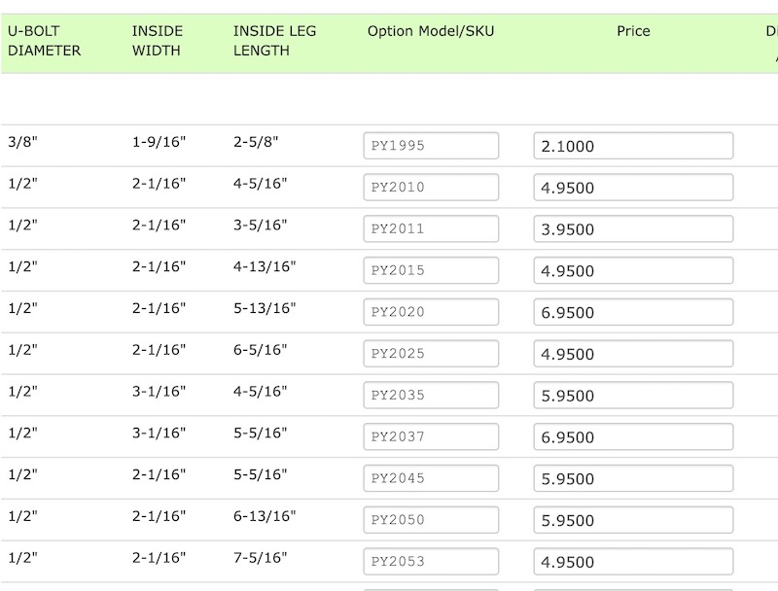
Task: Click the PY2035 SKU input field
Action: pyautogui.click(x=431, y=396)
